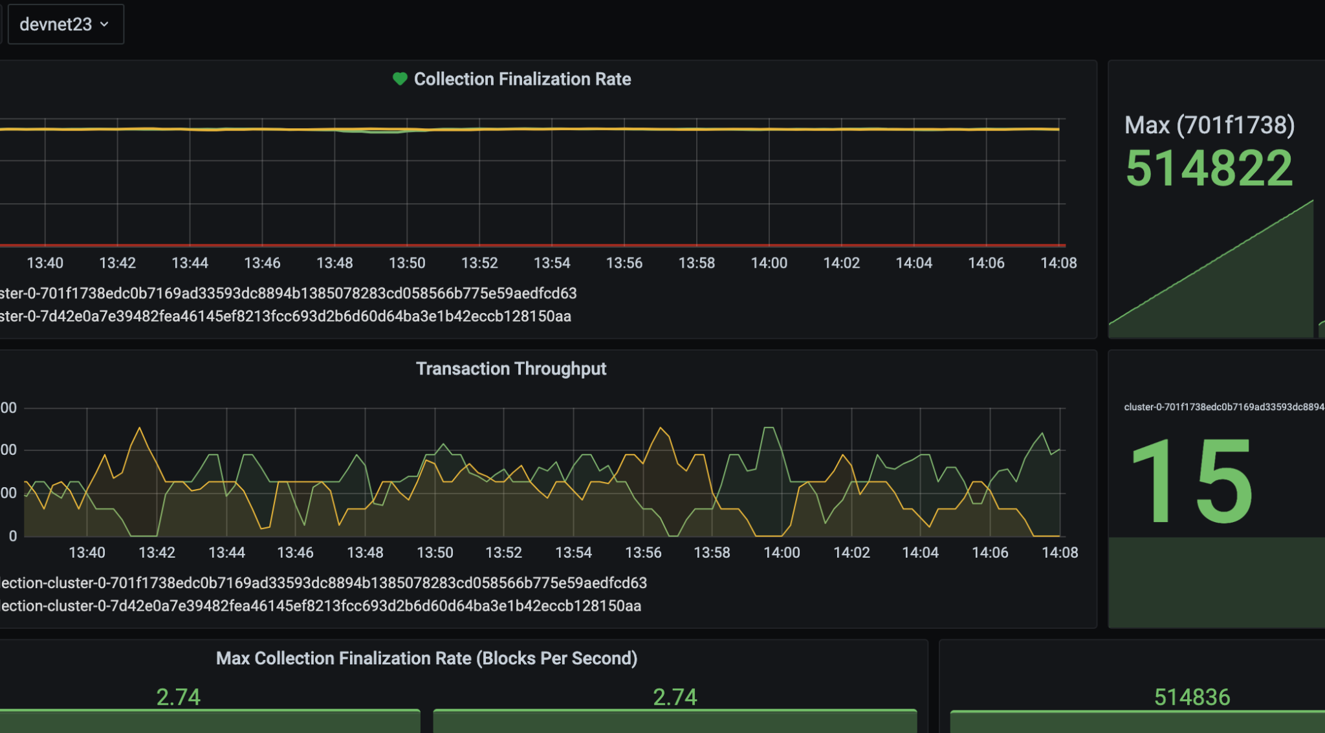Toggle cluster-0-7d42e0a7 series in Finalization Rate legend

tap(285, 316)
